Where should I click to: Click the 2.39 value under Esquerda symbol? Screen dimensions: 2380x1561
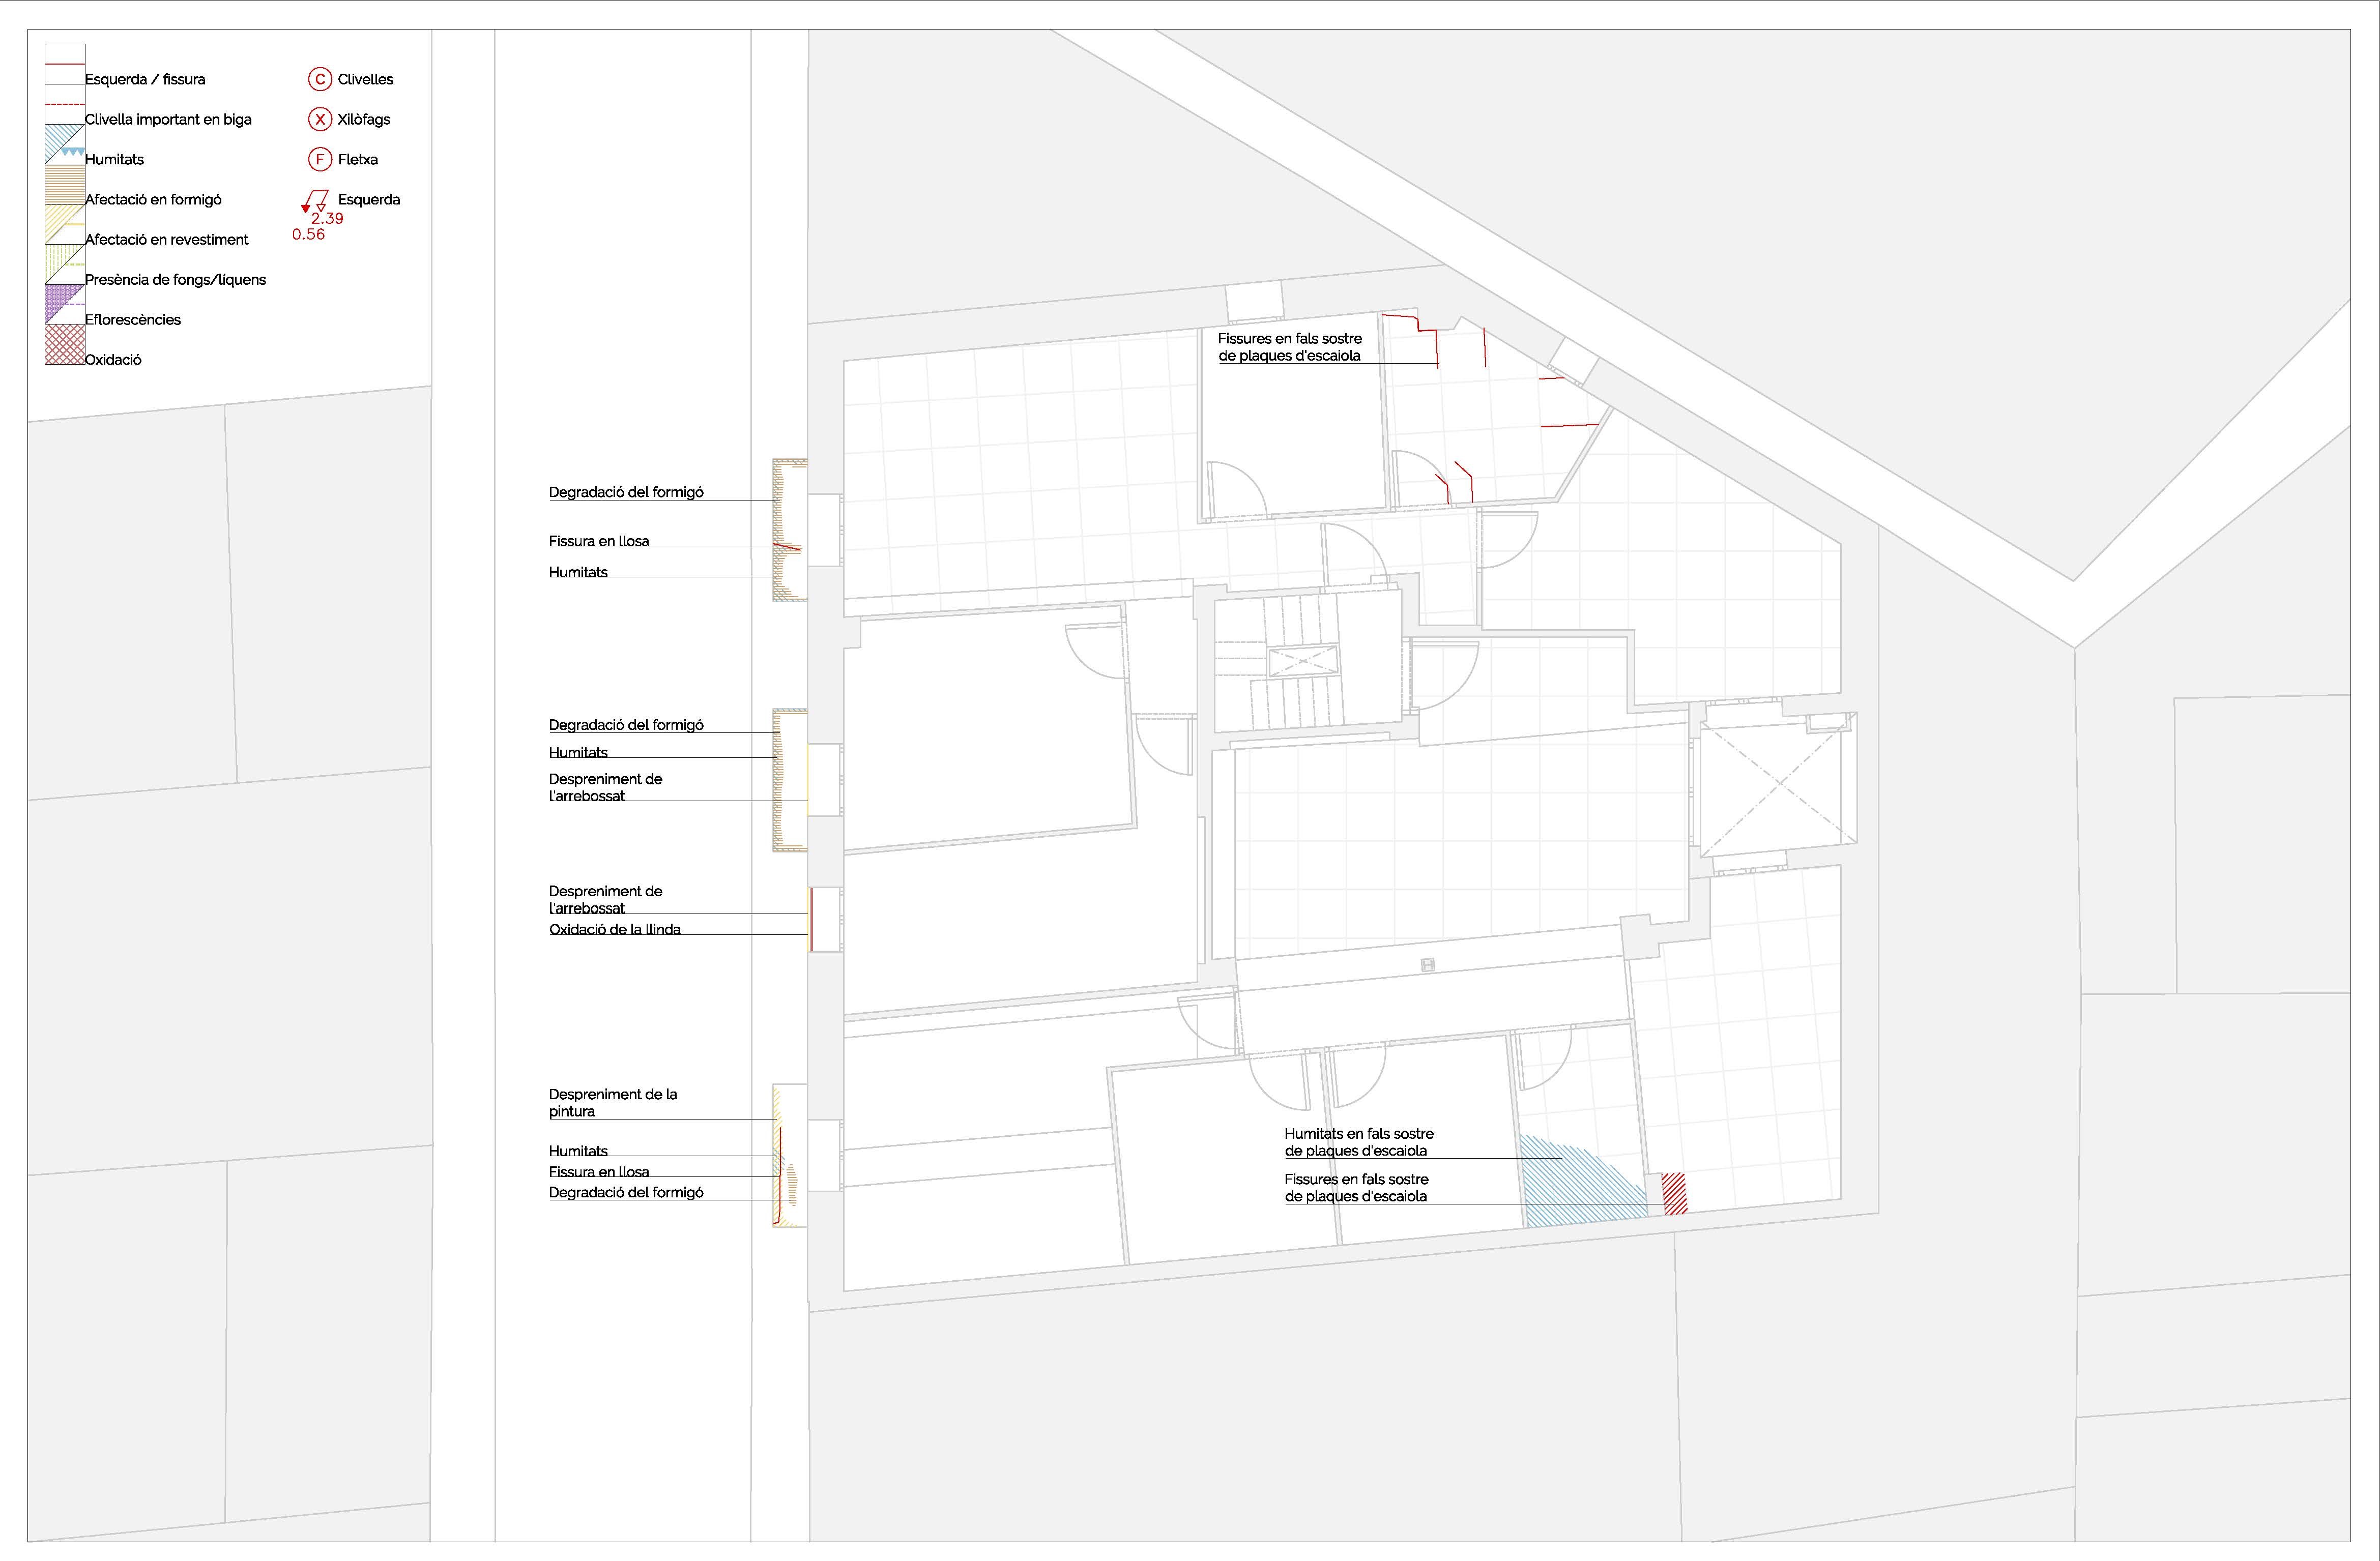[x=327, y=218]
